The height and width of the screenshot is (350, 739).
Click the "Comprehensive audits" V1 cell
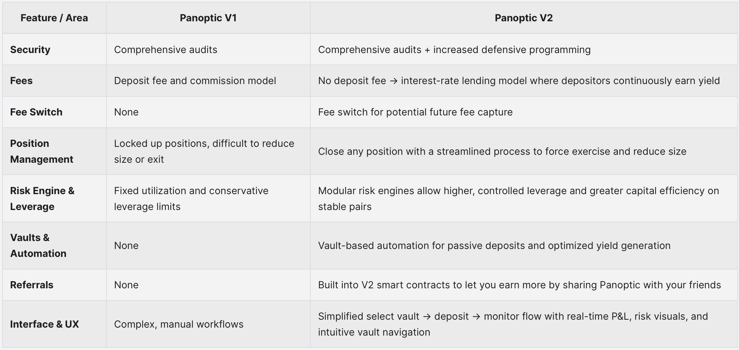pos(166,49)
